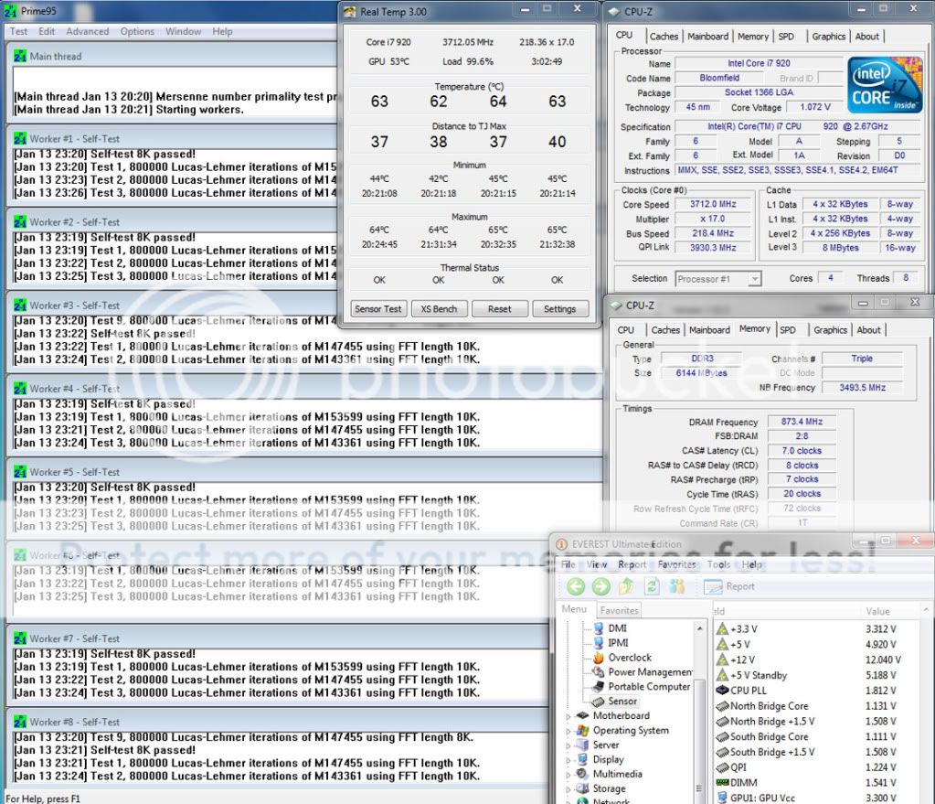This screenshot has width=935, height=804.
Task: Click DRAM Frequency 873.4 MHz value
Action: click(802, 422)
